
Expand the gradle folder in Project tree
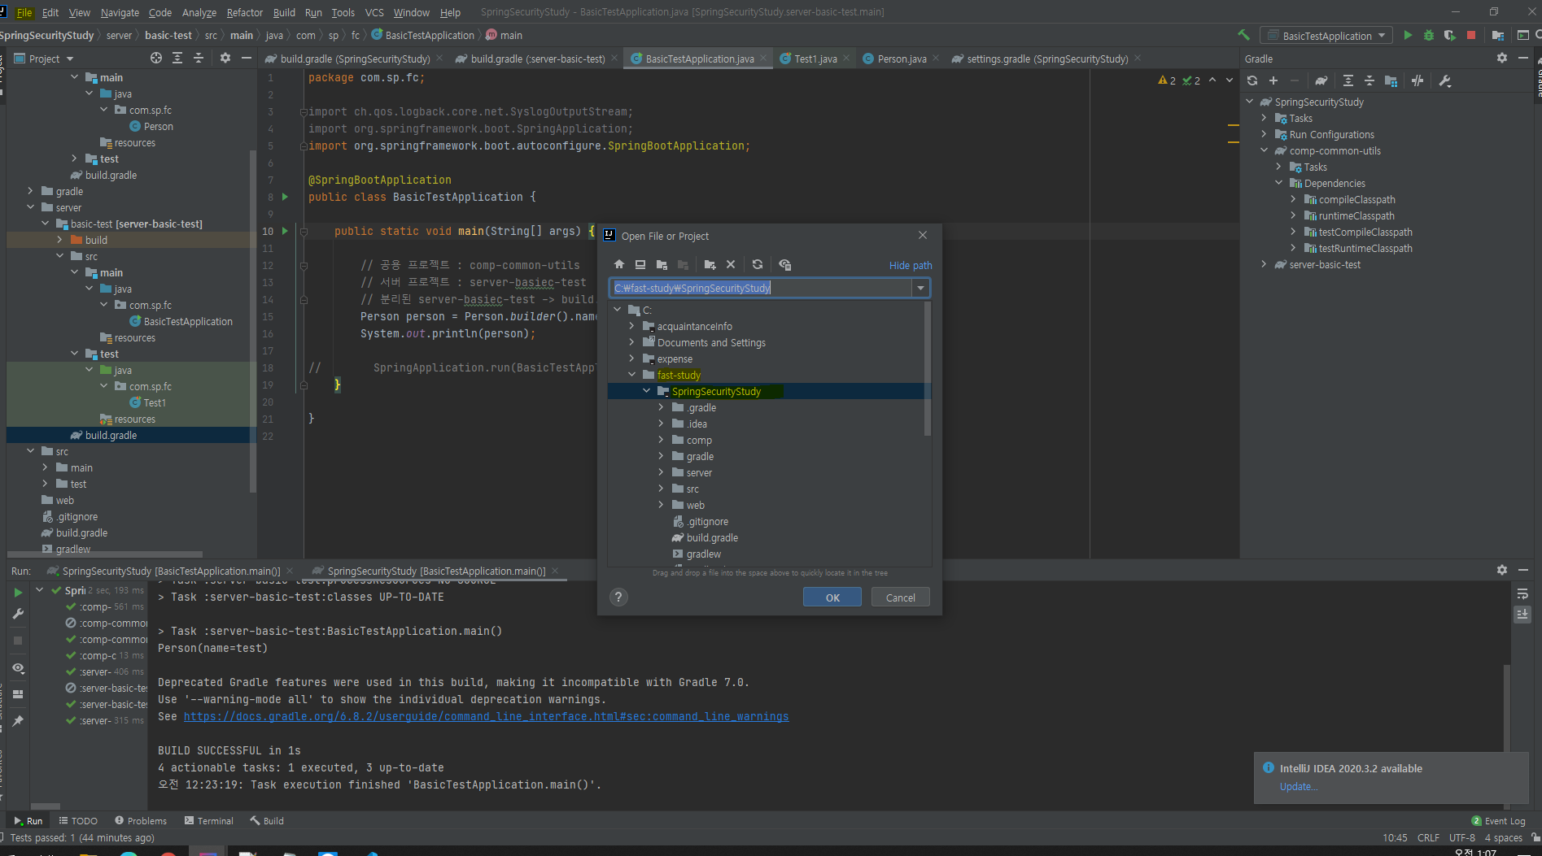click(30, 191)
